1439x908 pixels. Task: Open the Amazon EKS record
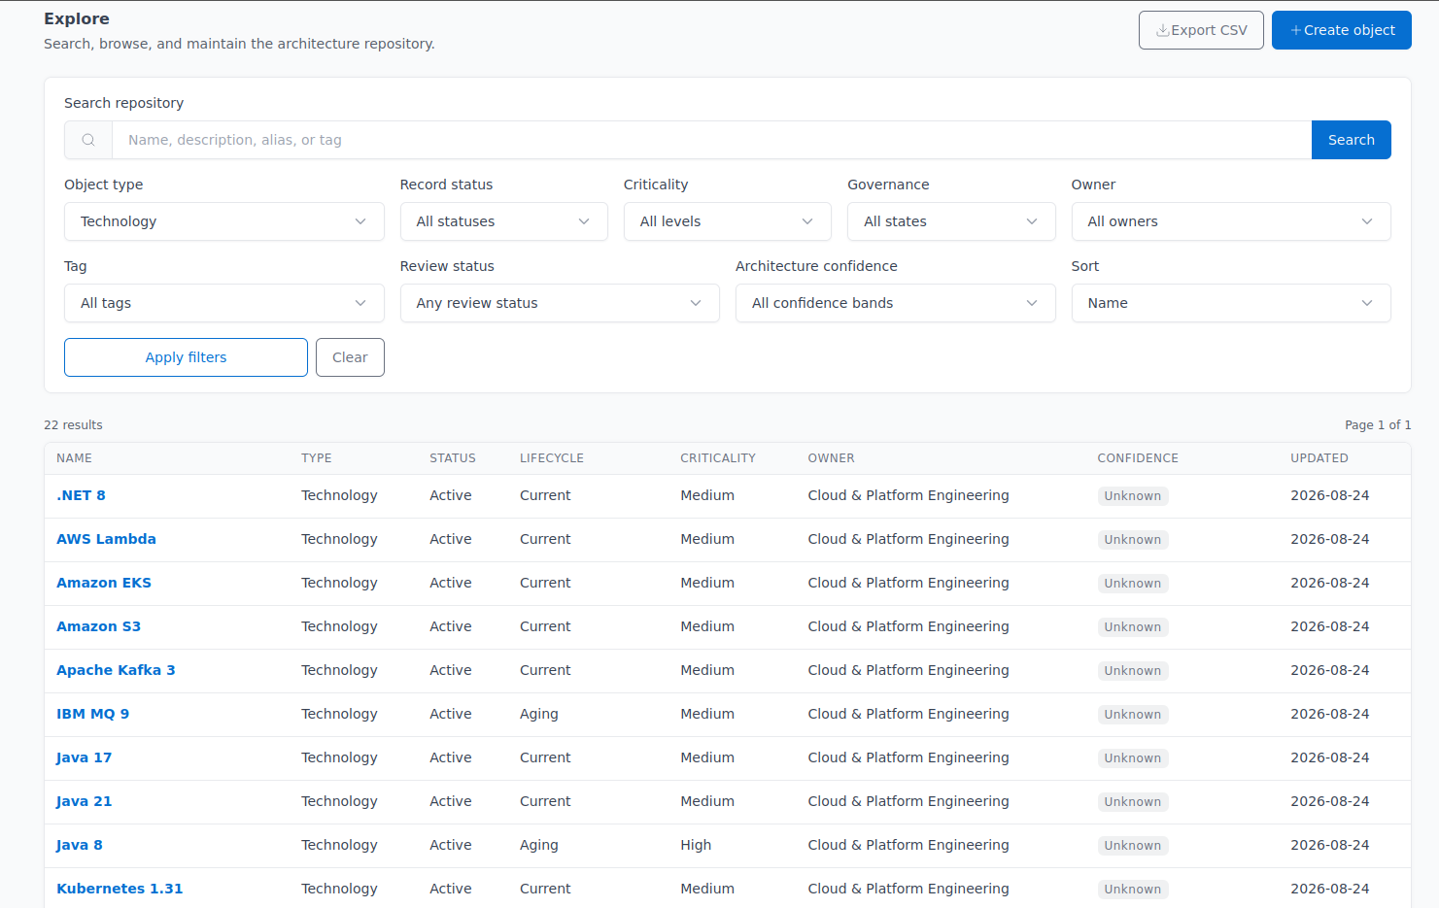tap(104, 583)
